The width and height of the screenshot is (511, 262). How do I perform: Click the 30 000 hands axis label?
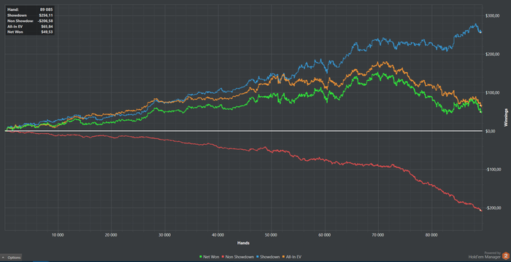tap(164, 234)
